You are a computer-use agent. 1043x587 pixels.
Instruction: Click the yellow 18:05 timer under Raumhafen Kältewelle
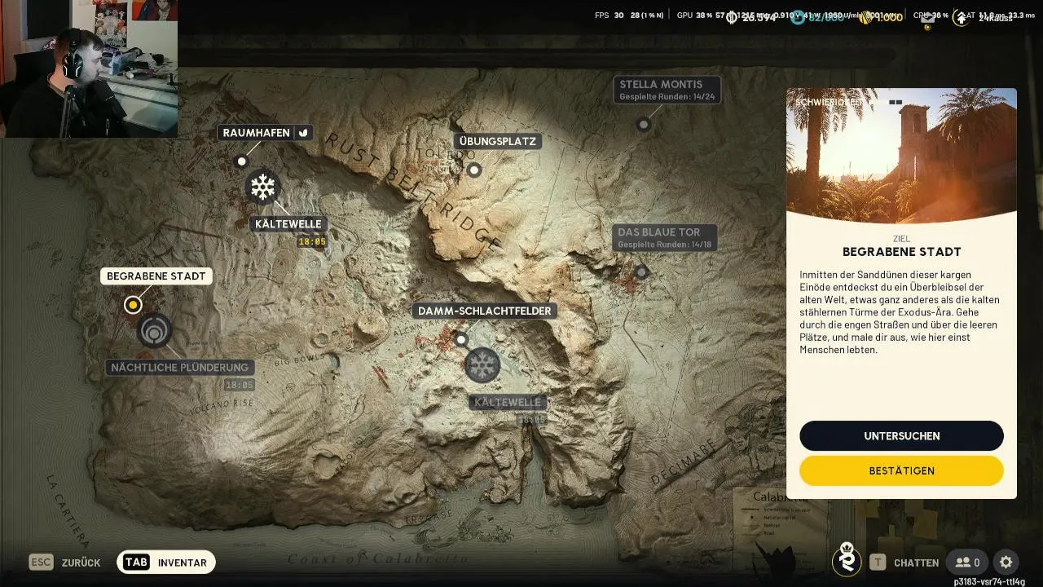[312, 241]
